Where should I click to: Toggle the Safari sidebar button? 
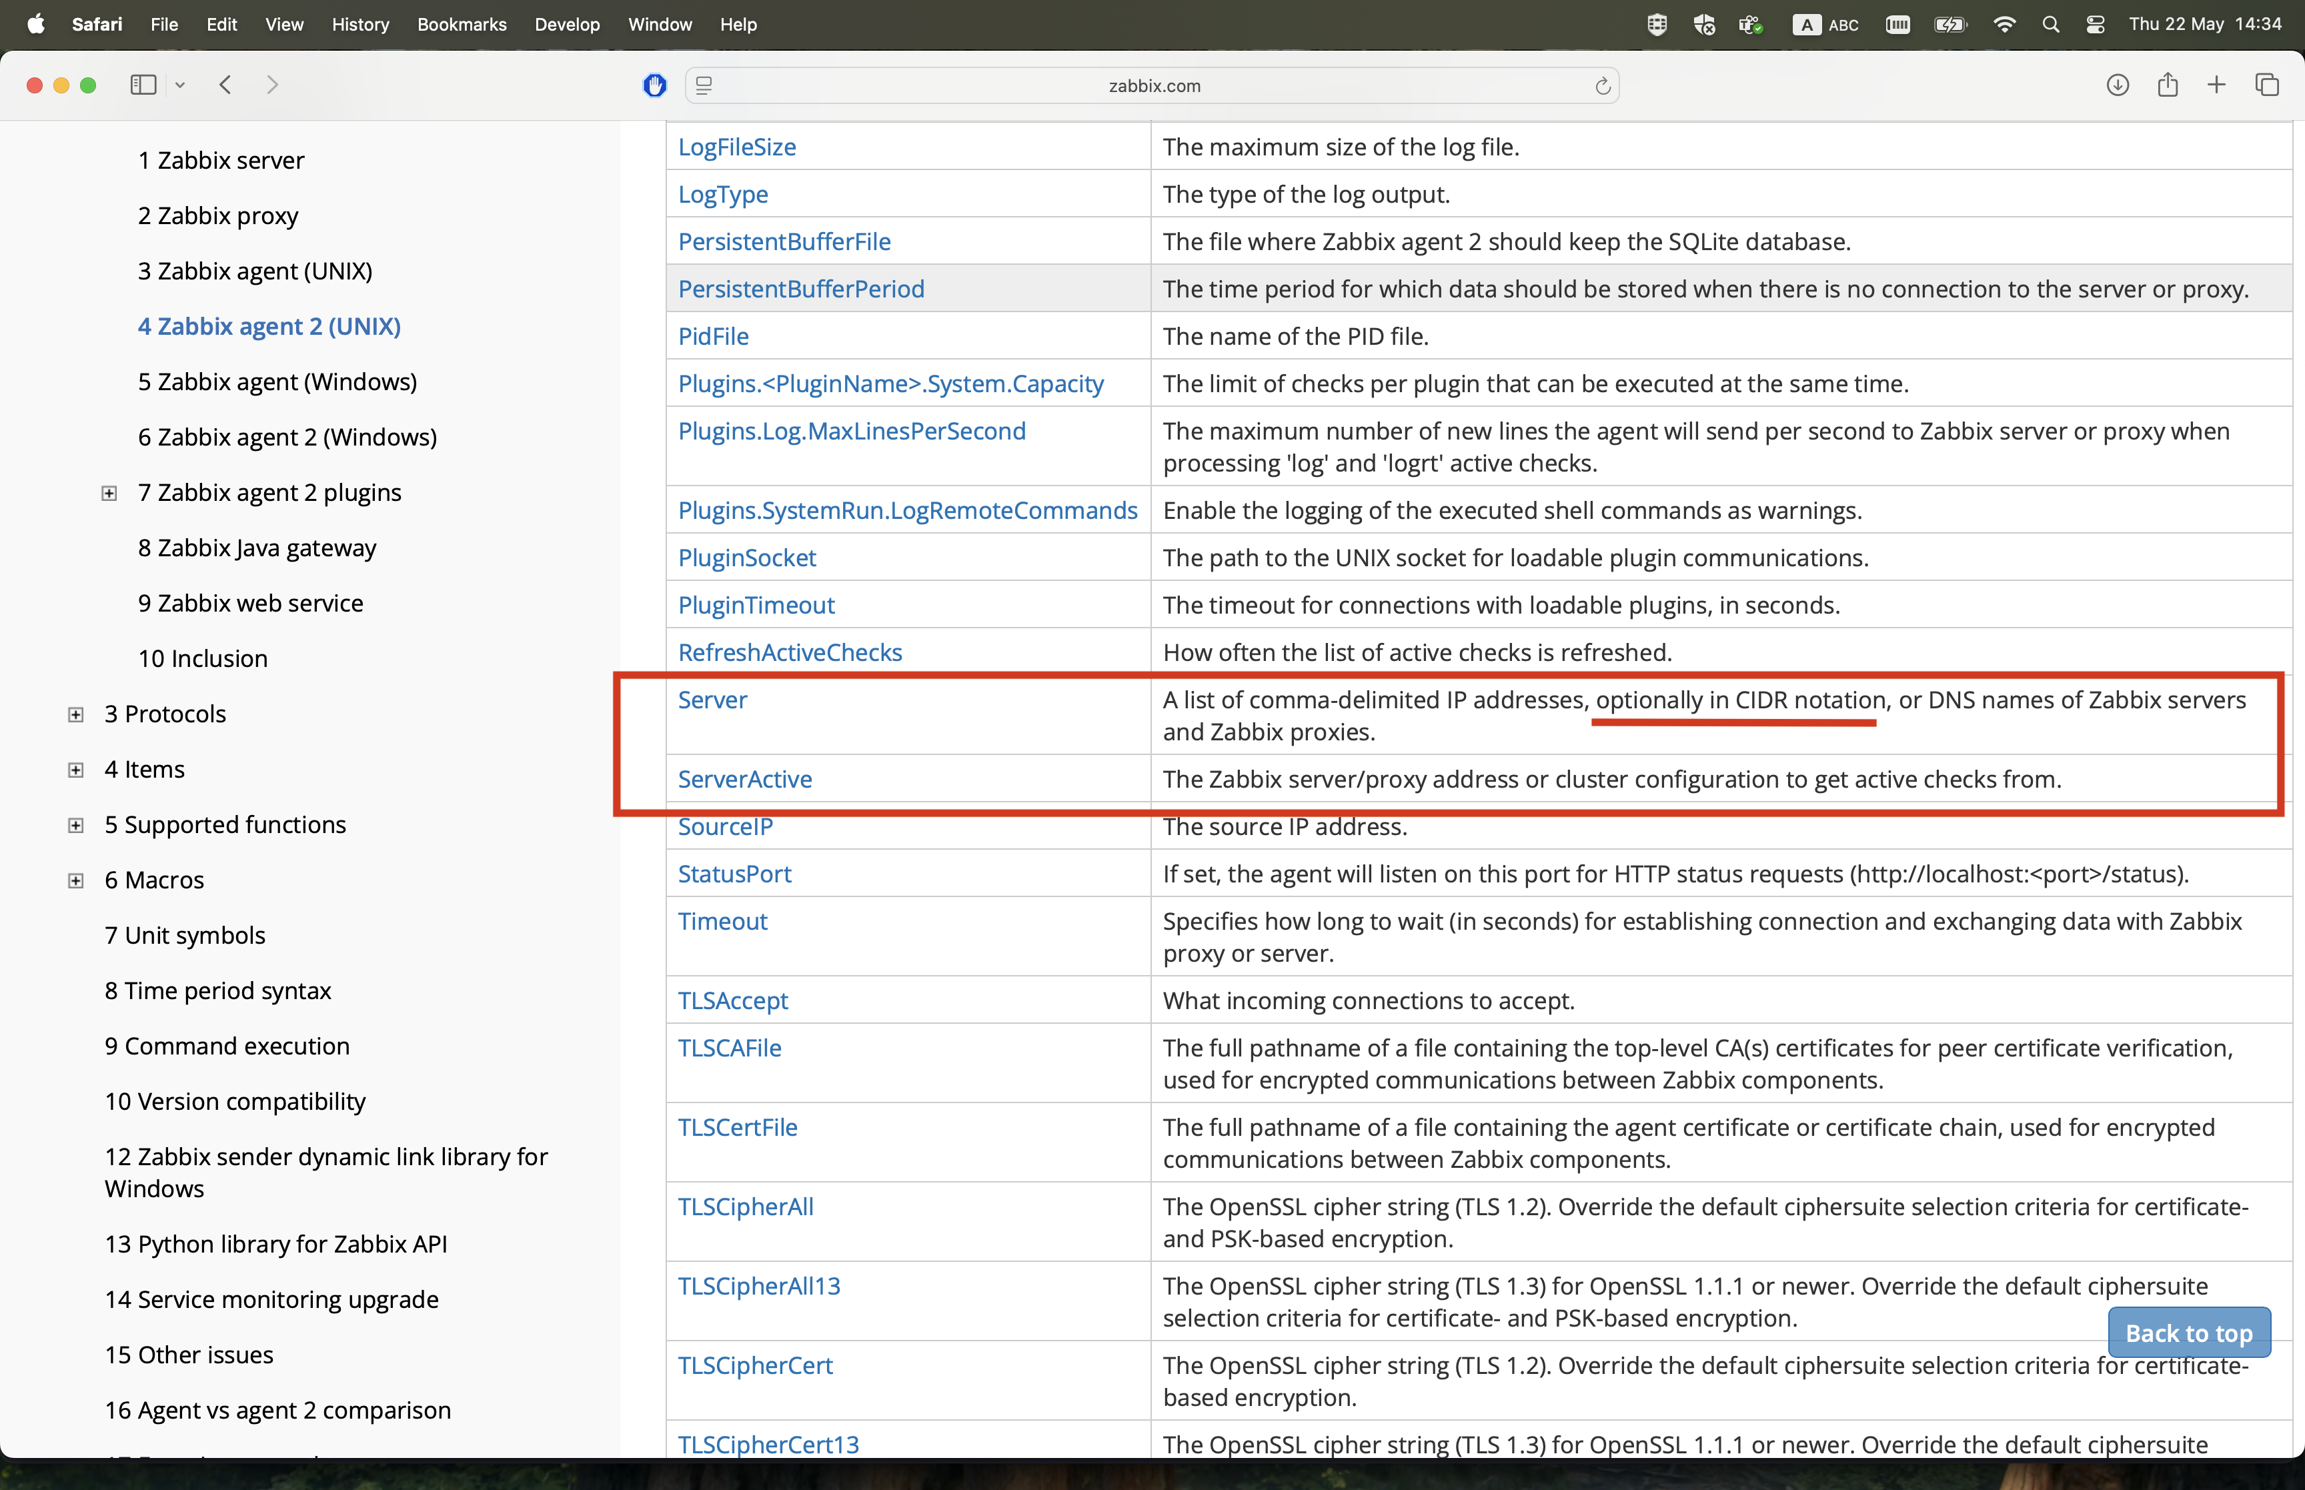[143, 85]
